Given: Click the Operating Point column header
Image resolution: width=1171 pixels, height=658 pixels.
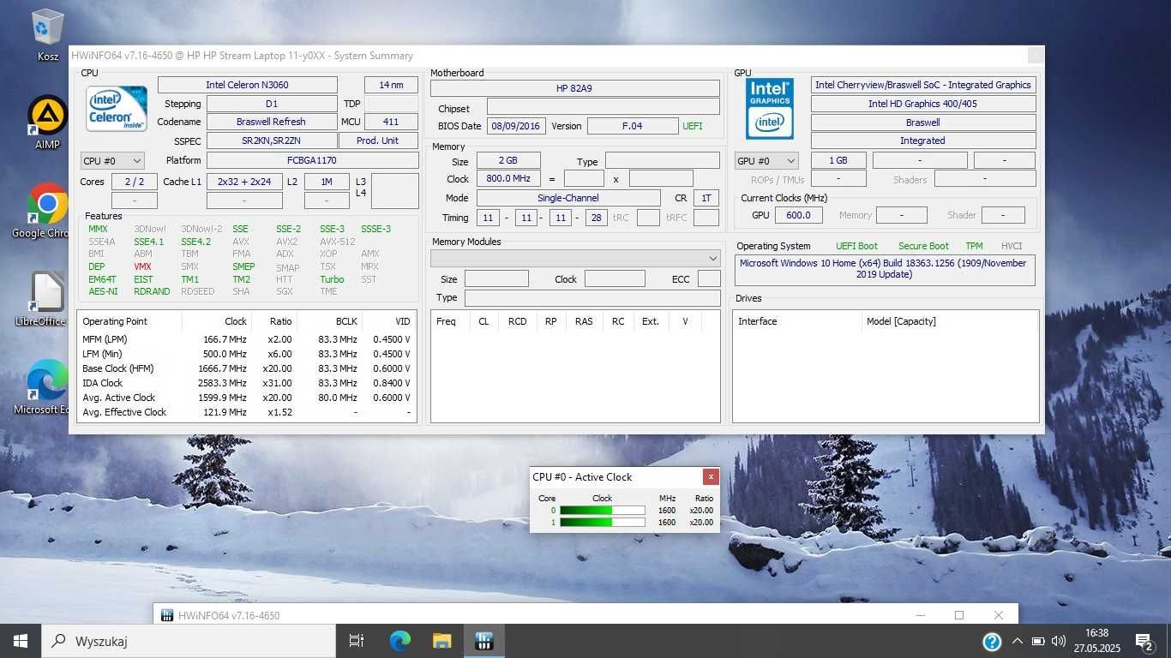Looking at the screenshot, I should (129, 321).
